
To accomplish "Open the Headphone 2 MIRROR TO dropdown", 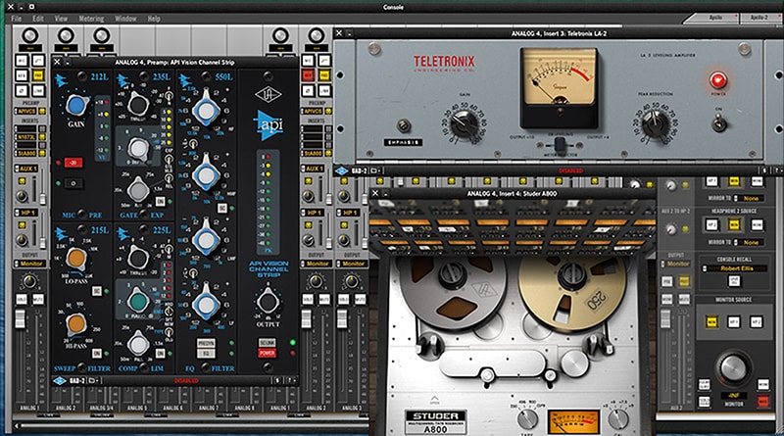I will [x=751, y=242].
